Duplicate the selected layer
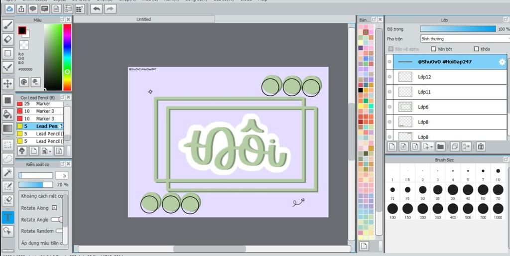The width and height of the screenshot is (510, 256). (455, 147)
